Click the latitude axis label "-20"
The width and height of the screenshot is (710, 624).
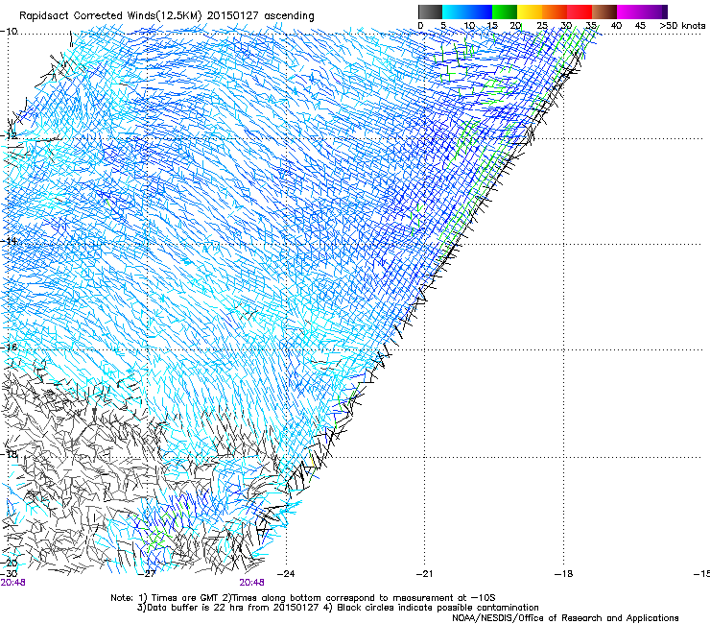(x=9, y=563)
